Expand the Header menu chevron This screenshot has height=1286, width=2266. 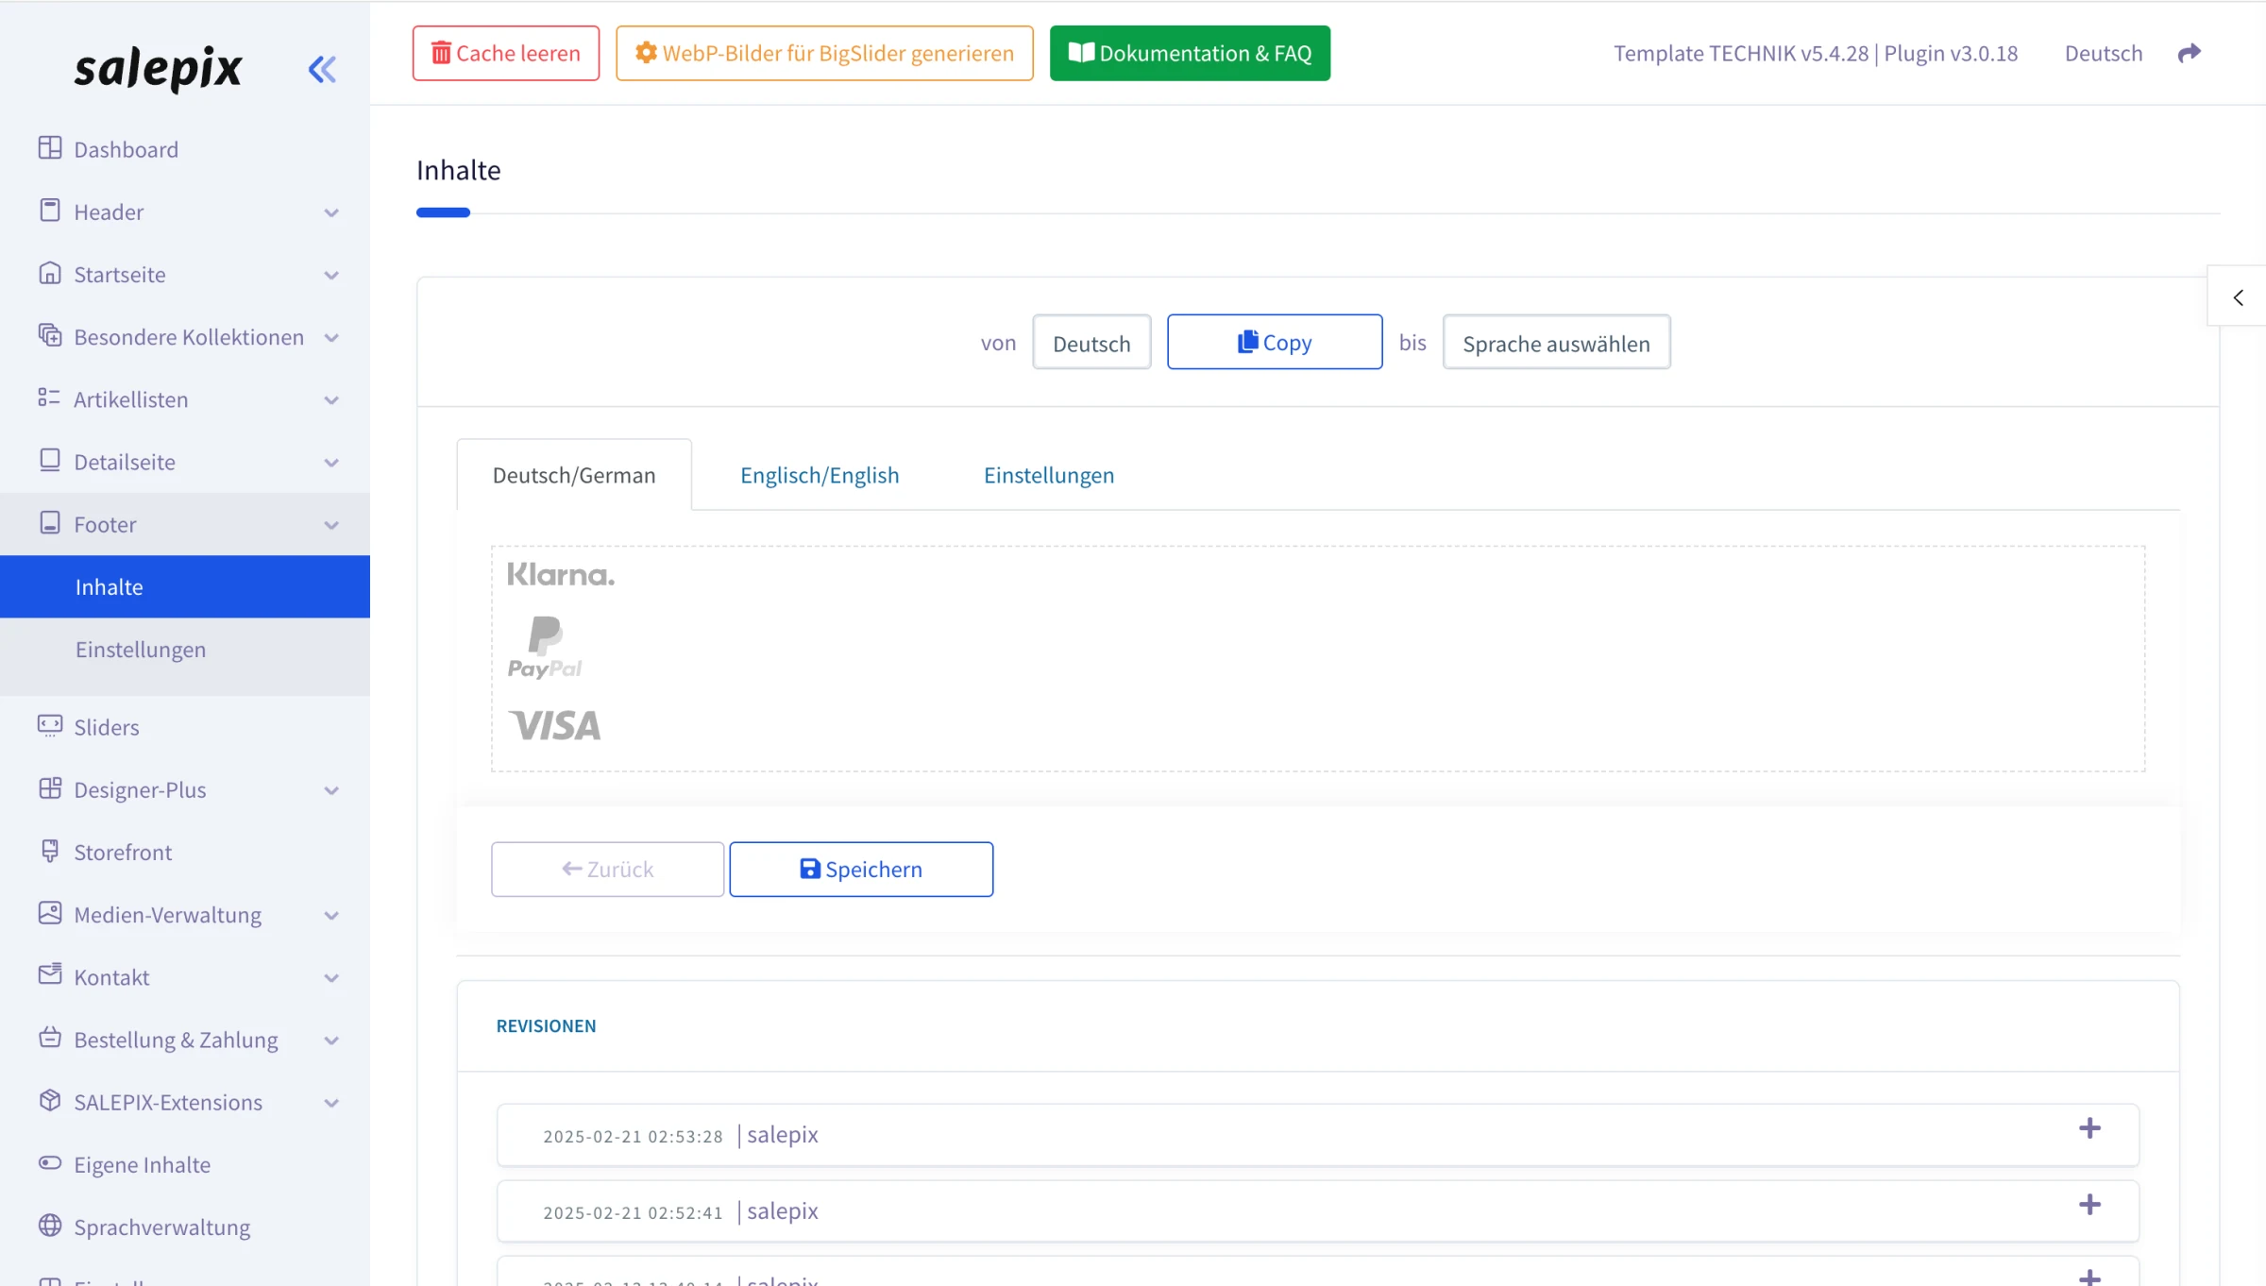pos(331,212)
